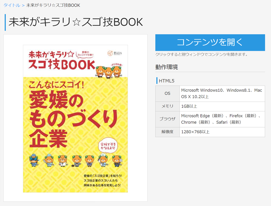Select the 1280×768以上 resolution cell
The width and height of the screenshot is (271, 206).
[x=222, y=132]
